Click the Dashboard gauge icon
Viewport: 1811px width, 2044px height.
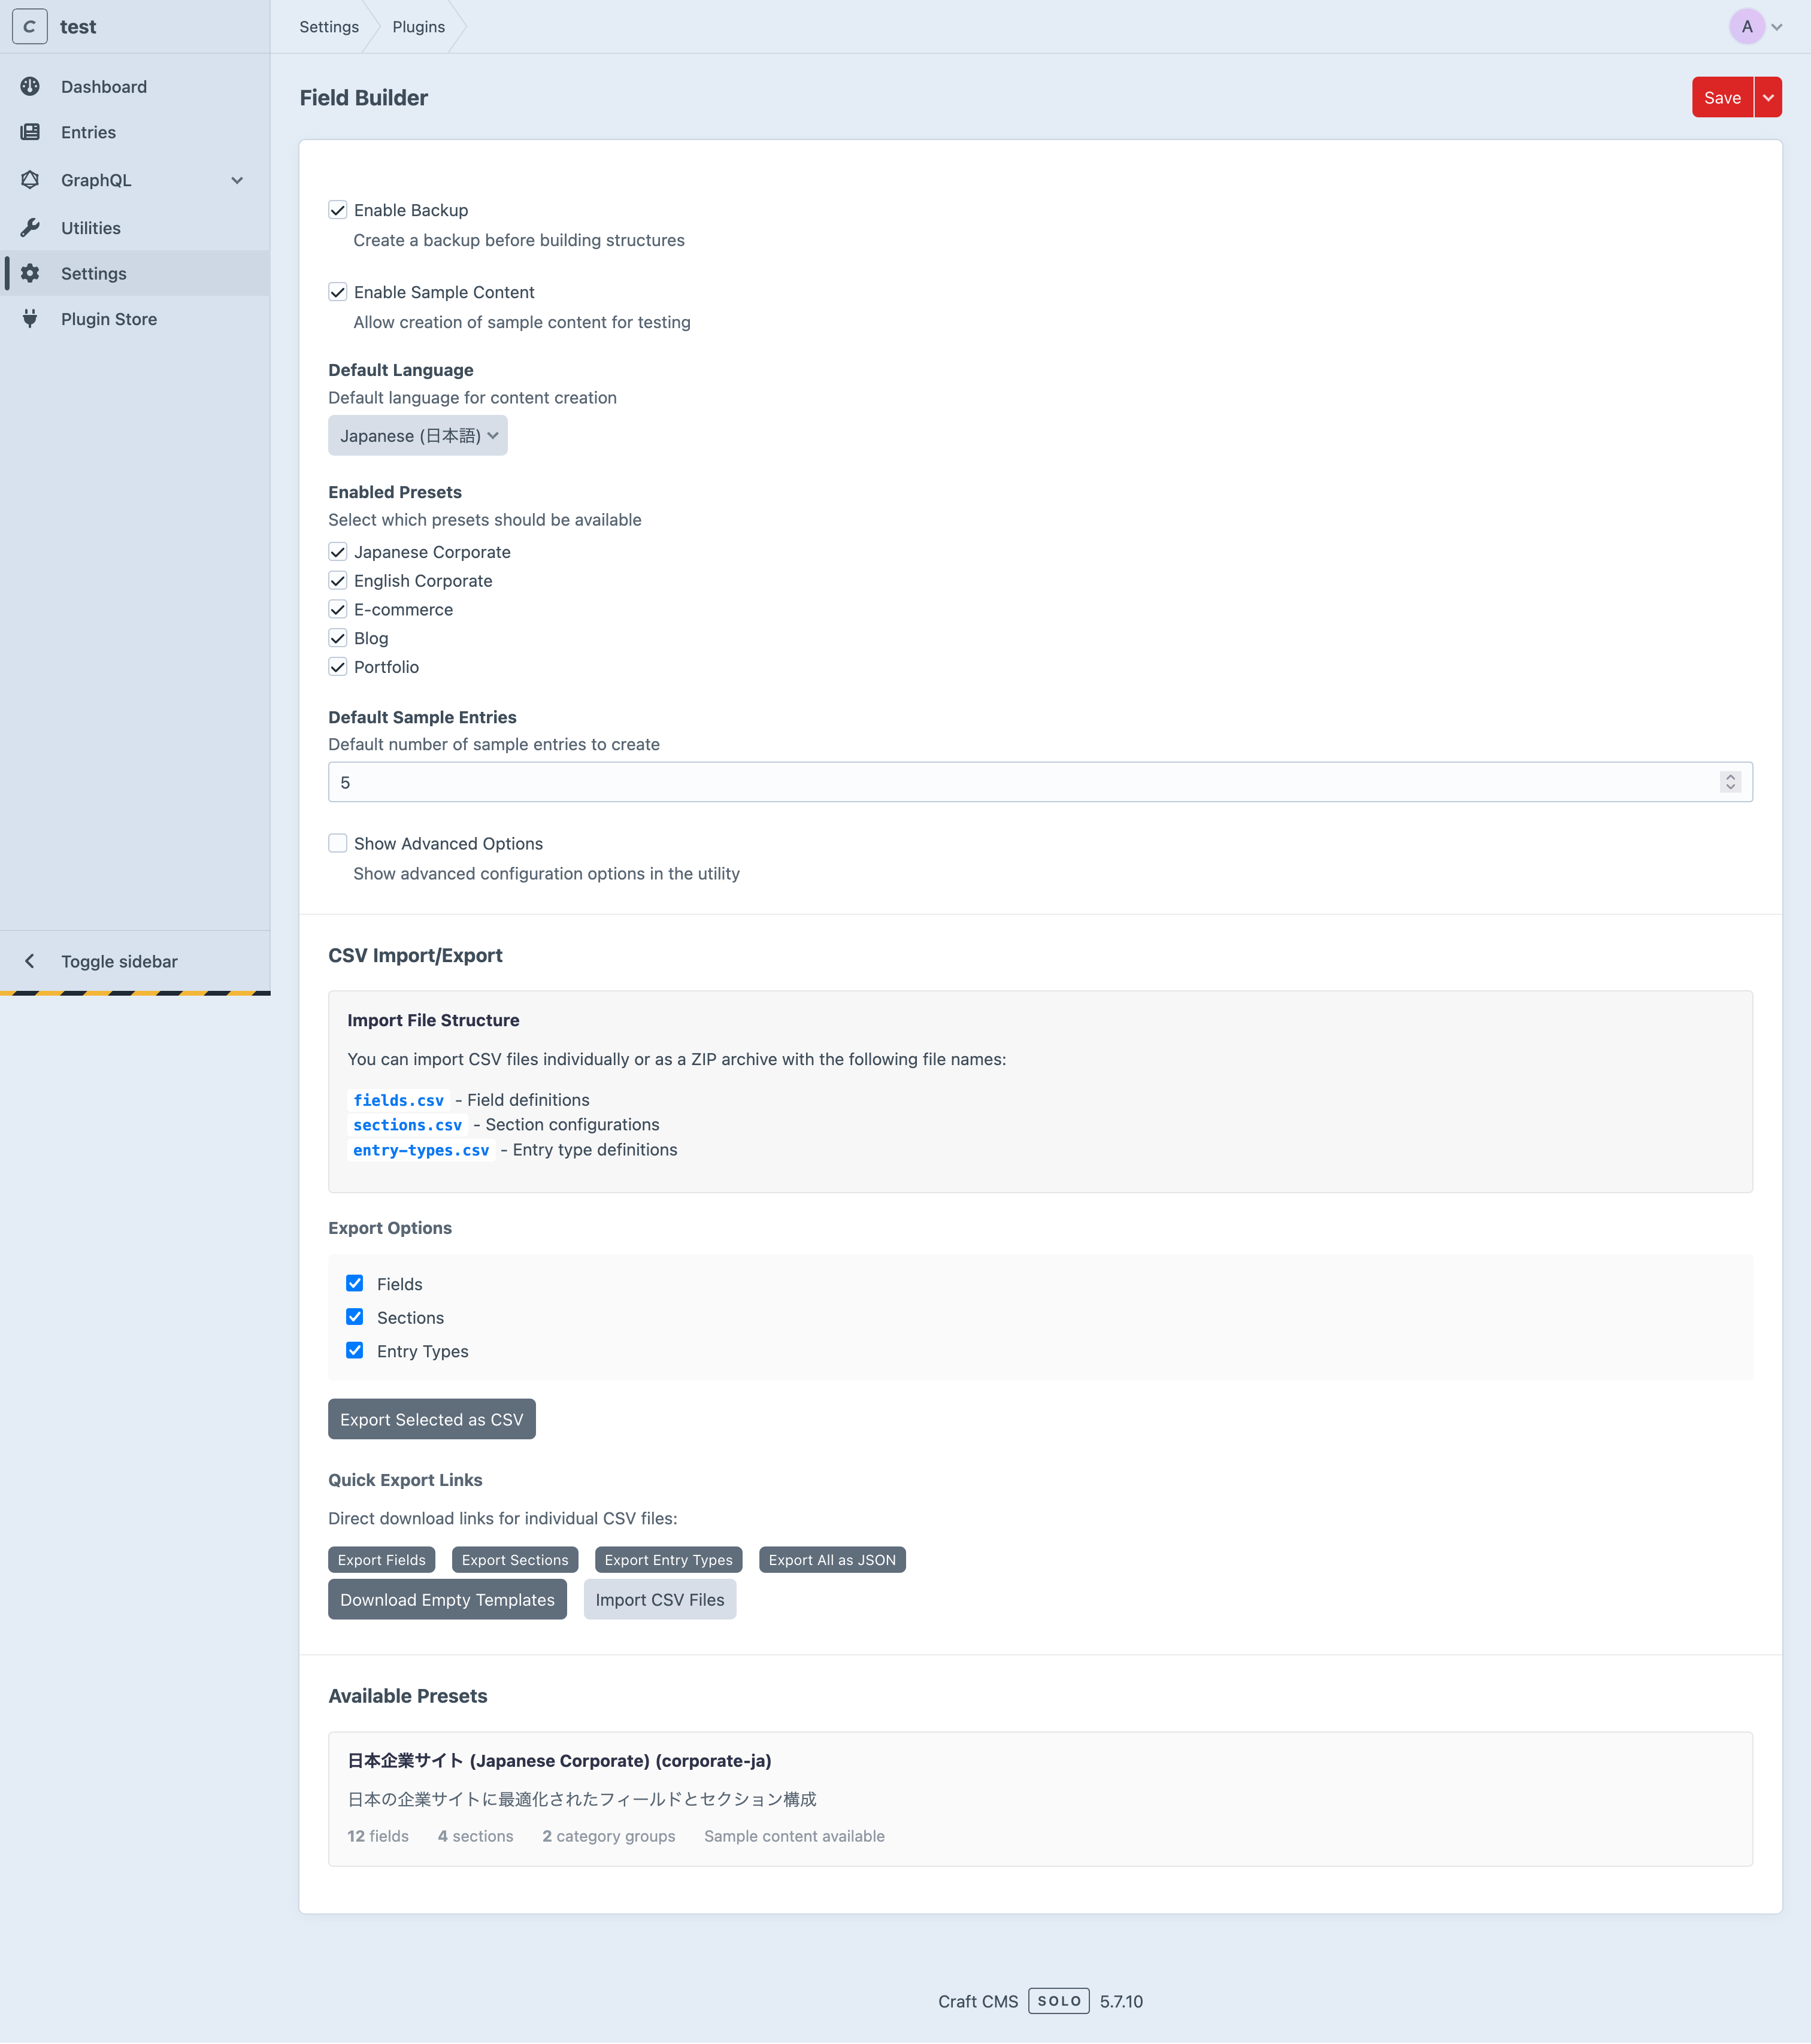point(30,86)
